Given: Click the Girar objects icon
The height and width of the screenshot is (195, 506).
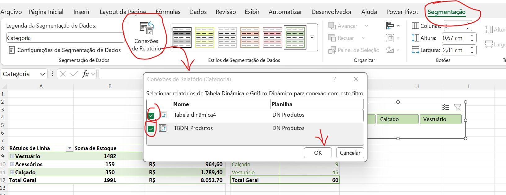Looking at the screenshot, I should click(x=390, y=50).
